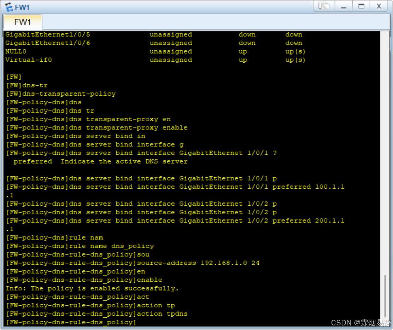Click 'source-address 192.168.1.0 24' line
Screen dimensions: 393x330
[133, 263]
